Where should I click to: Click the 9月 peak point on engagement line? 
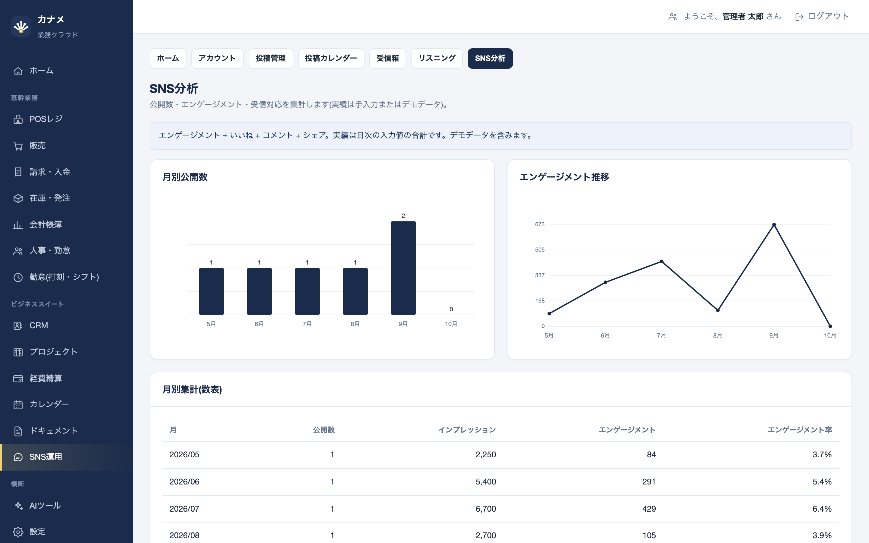[x=774, y=225]
